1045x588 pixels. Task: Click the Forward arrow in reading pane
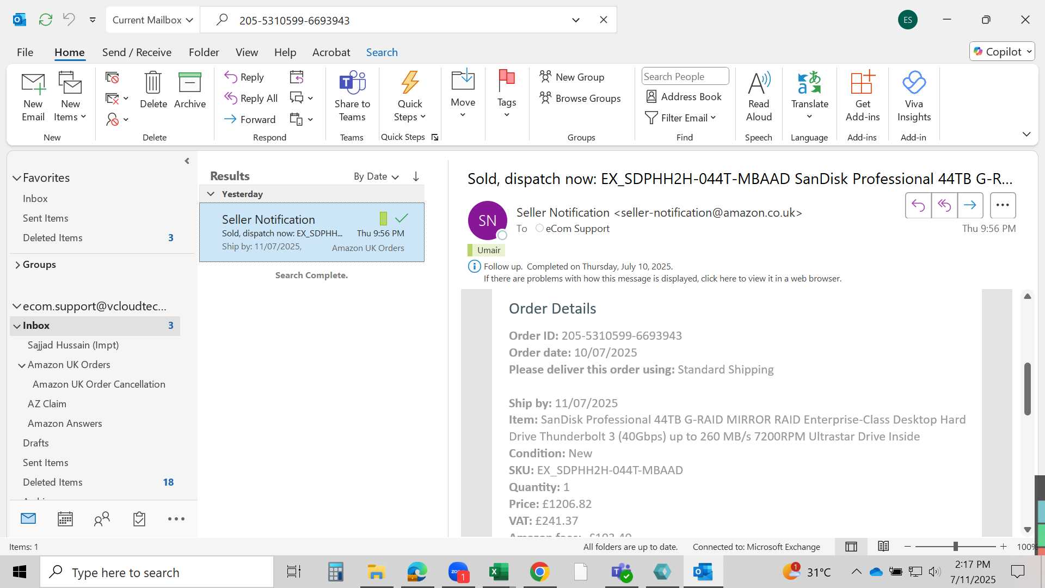970,205
